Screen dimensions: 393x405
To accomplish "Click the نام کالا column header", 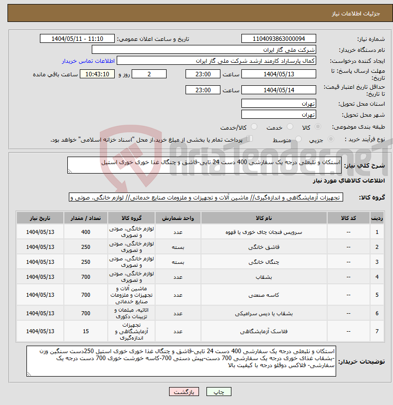I will point(264,218).
